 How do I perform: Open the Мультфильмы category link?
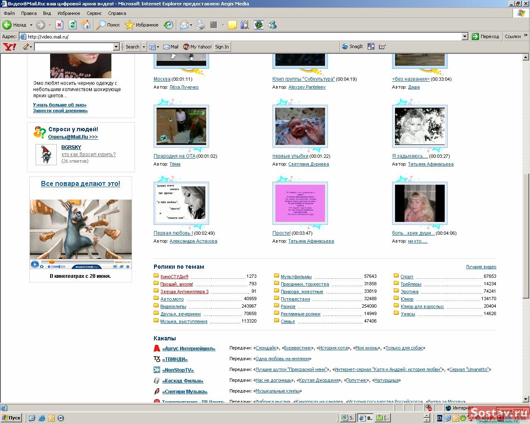296,277
